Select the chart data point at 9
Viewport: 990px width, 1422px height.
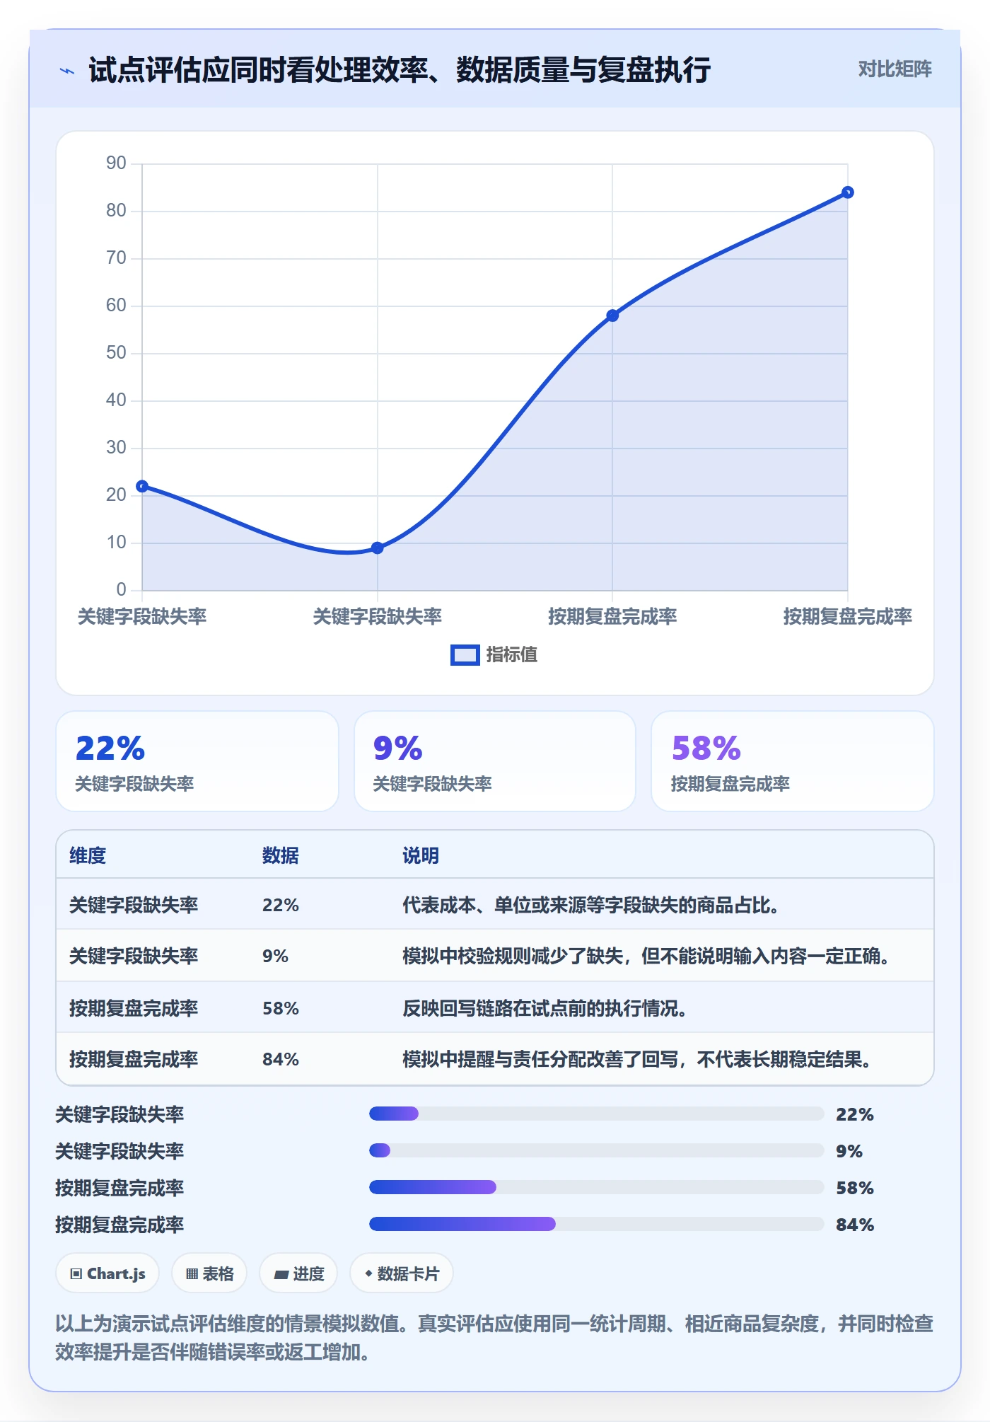click(378, 548)
